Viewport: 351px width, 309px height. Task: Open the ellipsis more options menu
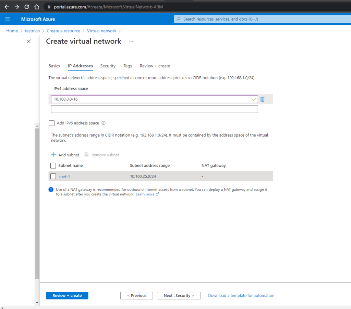pos(131,41)
